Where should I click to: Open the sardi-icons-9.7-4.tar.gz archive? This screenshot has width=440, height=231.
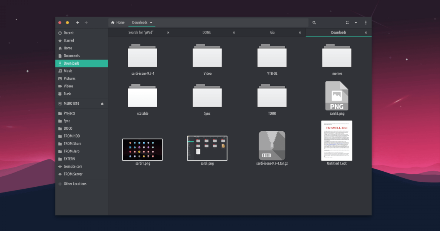click(272, 146)
